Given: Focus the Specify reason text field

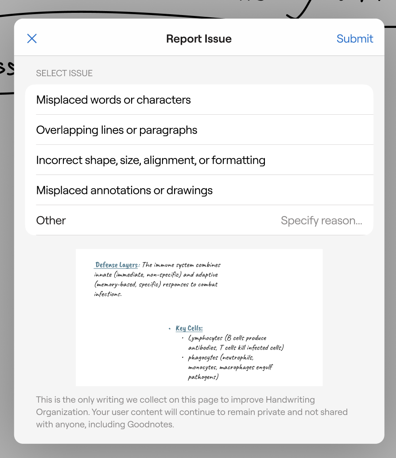Looking at the screenshot, I should [321, 220].
